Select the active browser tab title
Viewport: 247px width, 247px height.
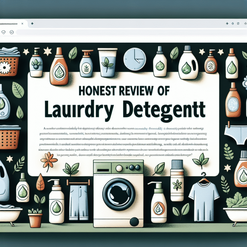pyautogui.click(x=9, y=24)
